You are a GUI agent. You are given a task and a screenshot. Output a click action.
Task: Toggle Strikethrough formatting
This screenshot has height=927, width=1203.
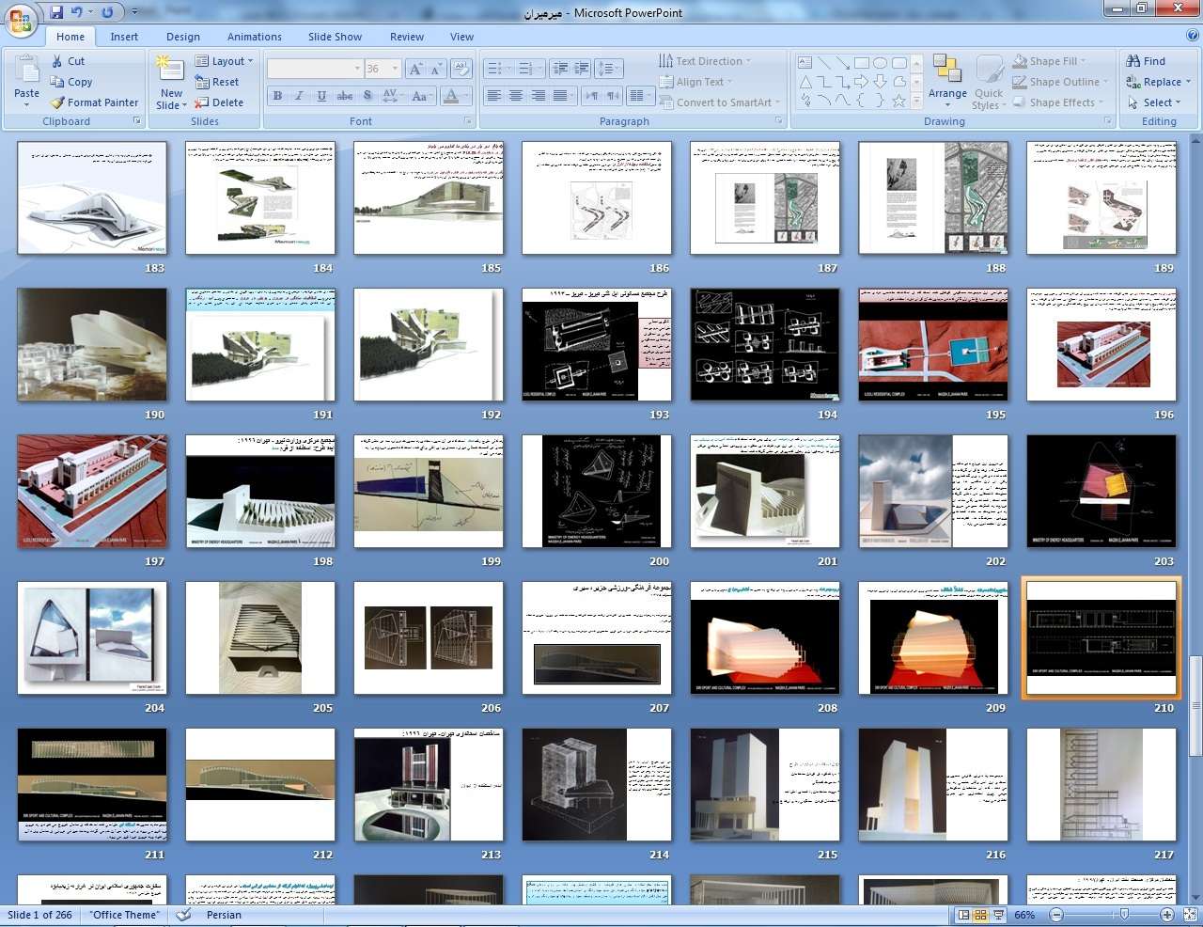[x=345, y=96]
